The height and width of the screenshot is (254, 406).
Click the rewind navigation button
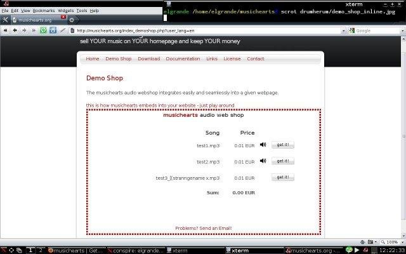coord(6,30)
